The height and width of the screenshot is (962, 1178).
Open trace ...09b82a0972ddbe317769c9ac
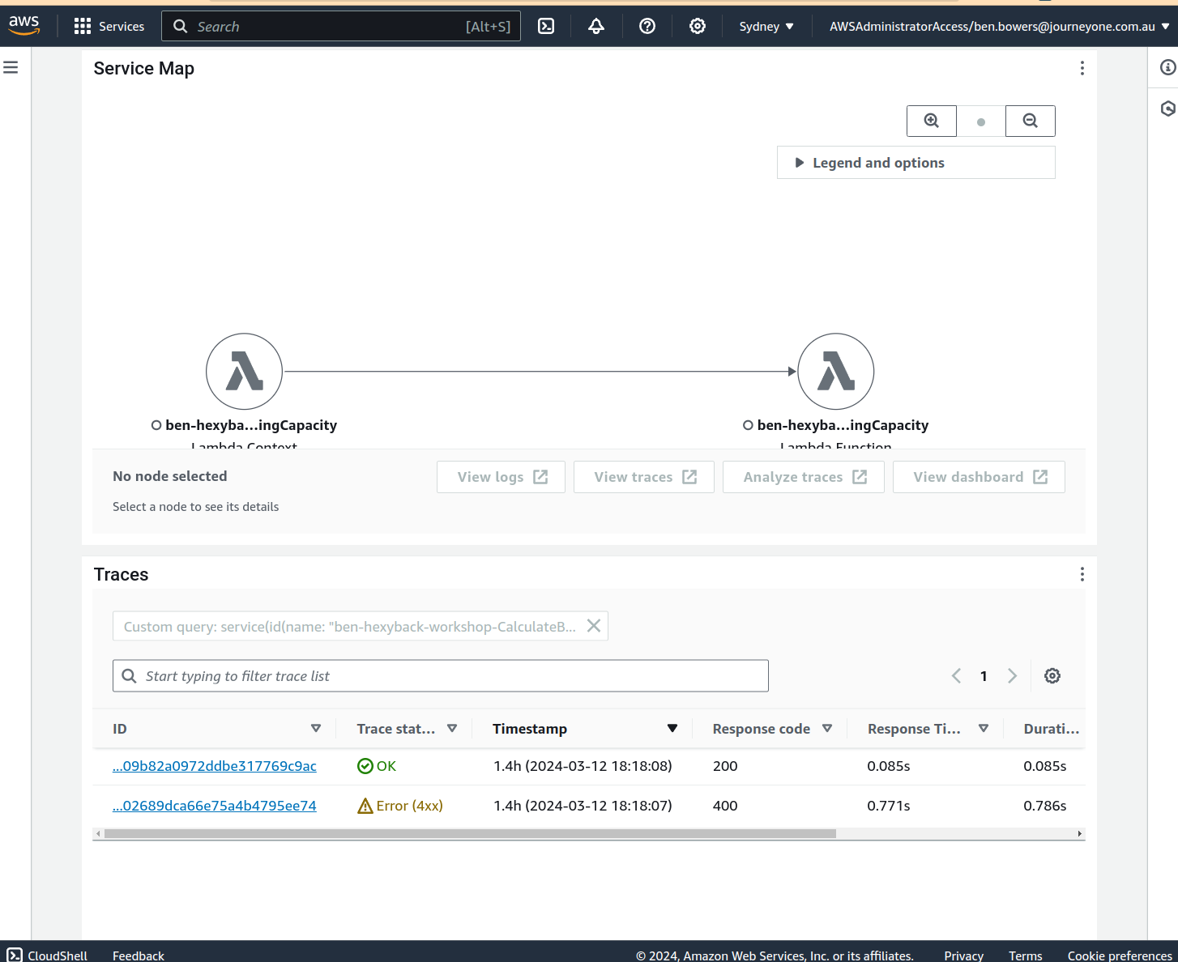point(215,766)
